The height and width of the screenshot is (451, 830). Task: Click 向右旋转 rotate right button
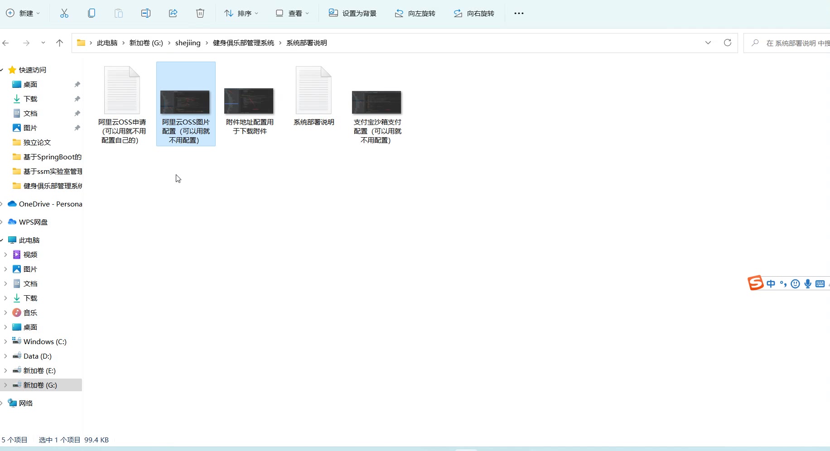(x=474, y=13)
